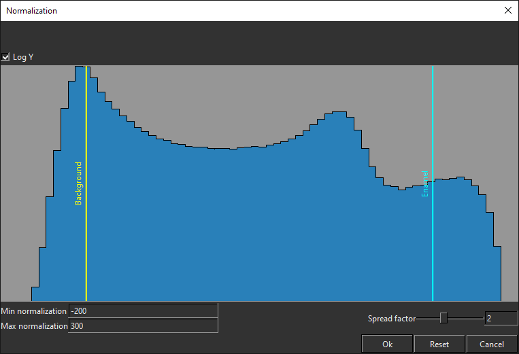Click the Normalization title bar text

pyautogui.click(x=32, y=11)
